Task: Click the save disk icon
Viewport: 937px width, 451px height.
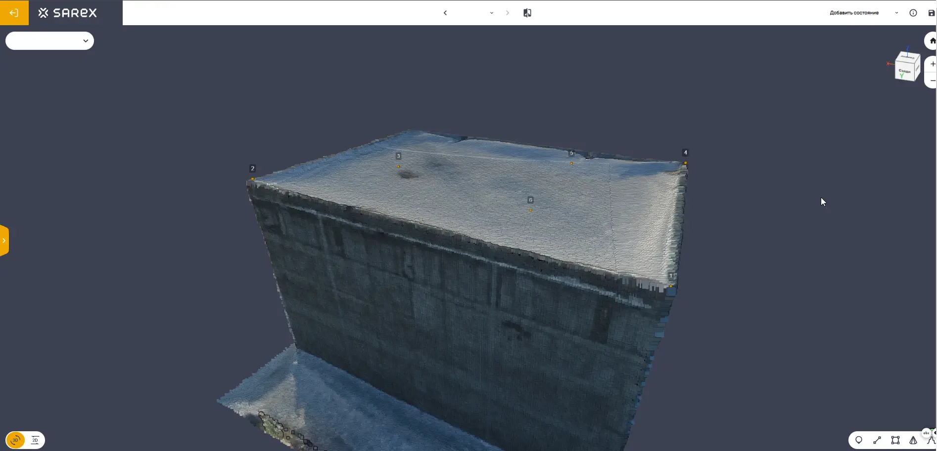Action: [931, 13]
